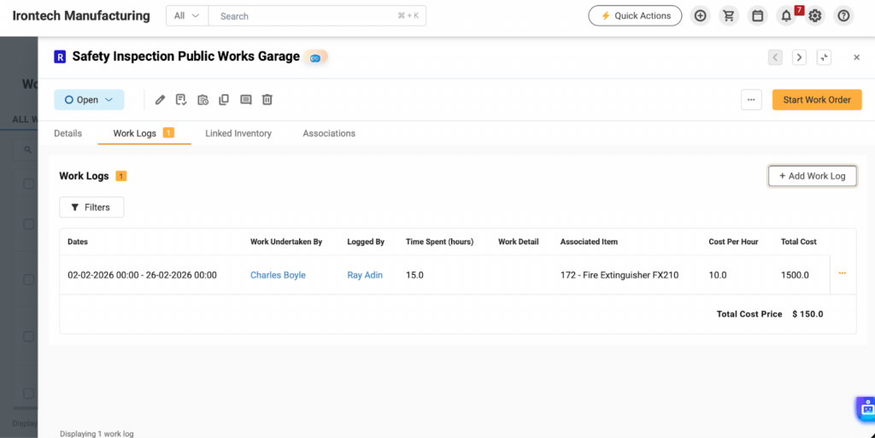Open the All search scope dropdown
This screenshot has width=875, height=438.
[x=186, y=15]
